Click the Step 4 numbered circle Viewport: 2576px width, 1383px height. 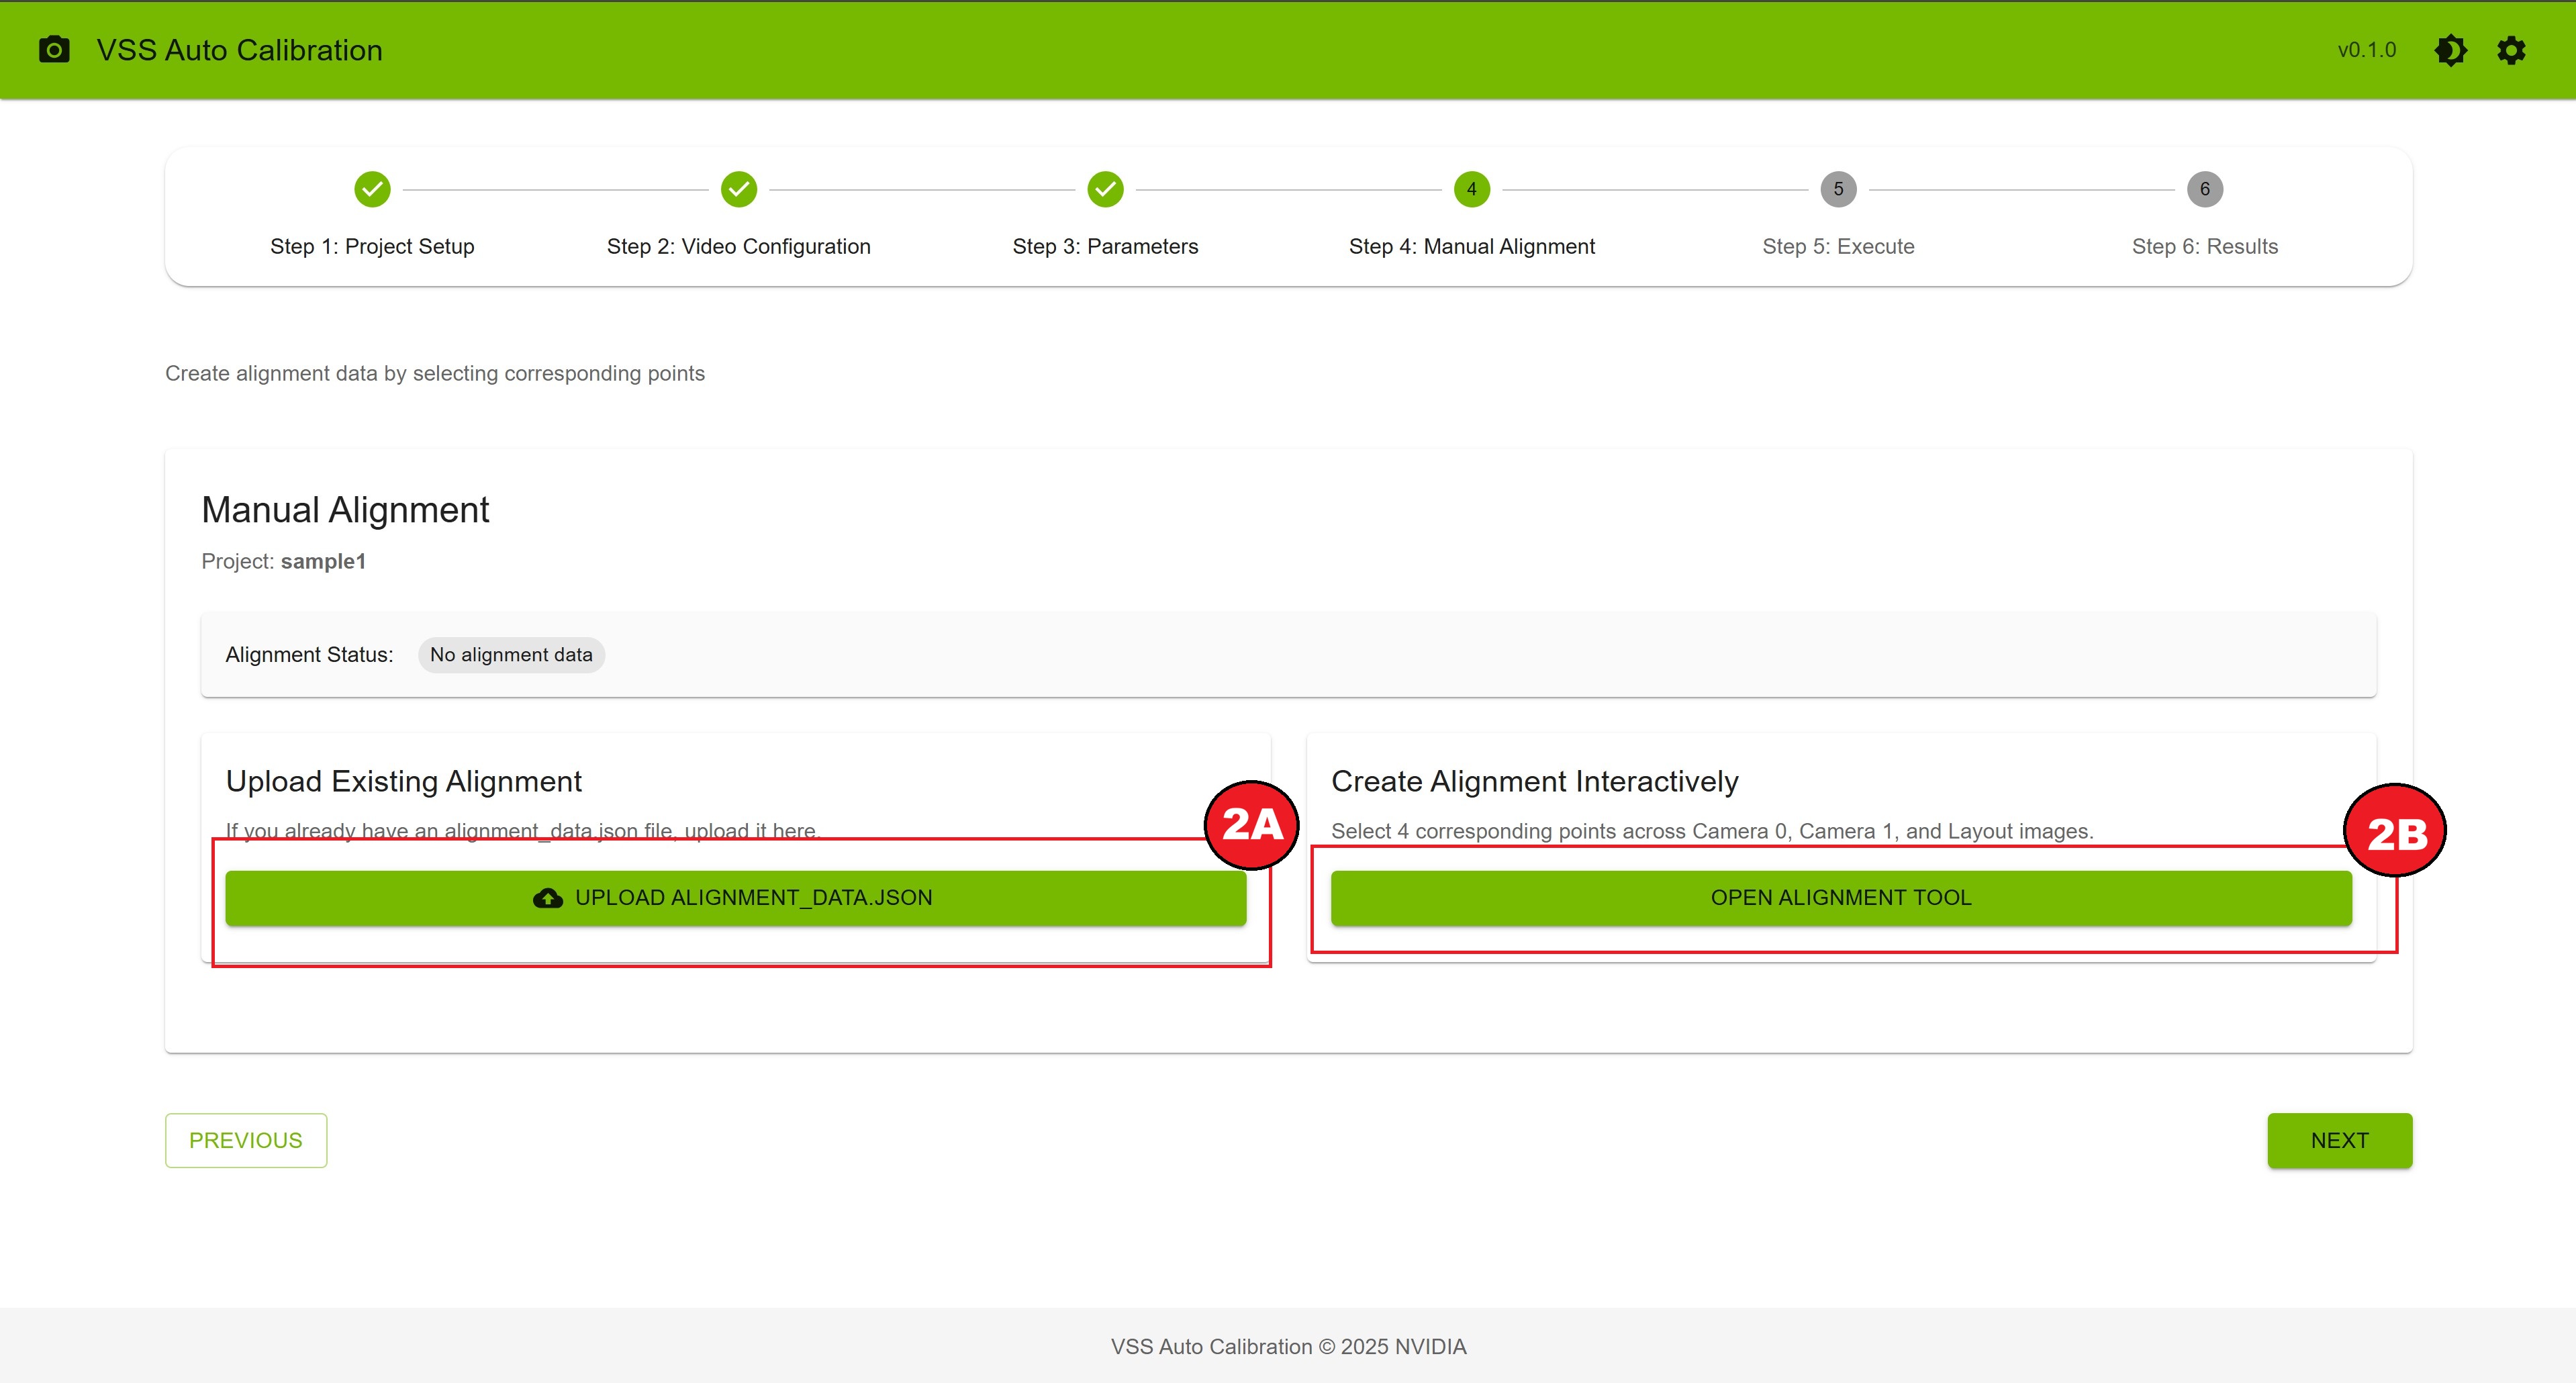(x=1471, y=189)
